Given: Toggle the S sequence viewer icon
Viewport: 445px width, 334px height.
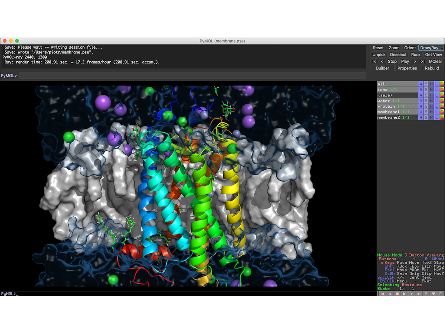Looking at the screenshot, I should (x=426, y=294).
